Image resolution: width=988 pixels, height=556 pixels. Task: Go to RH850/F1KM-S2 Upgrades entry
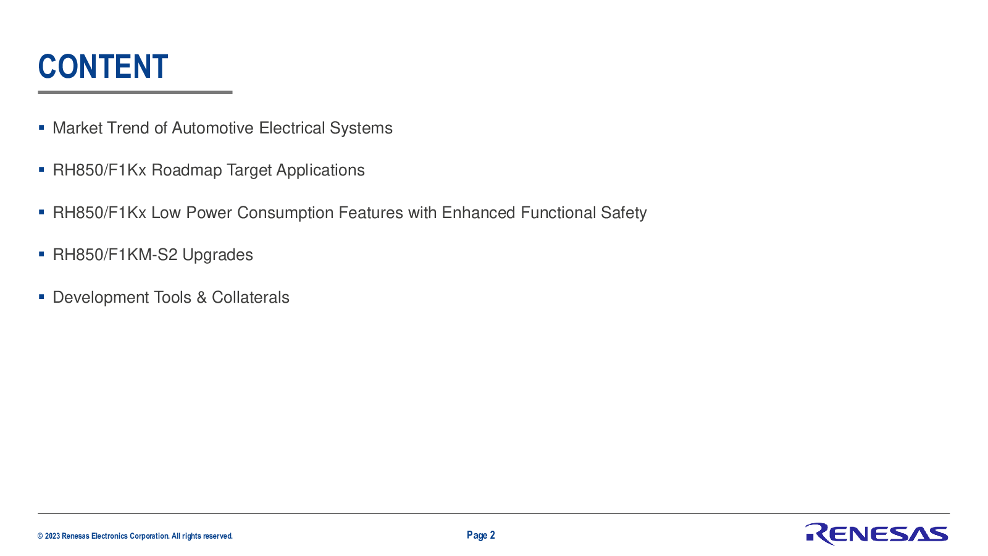(153, 255)
